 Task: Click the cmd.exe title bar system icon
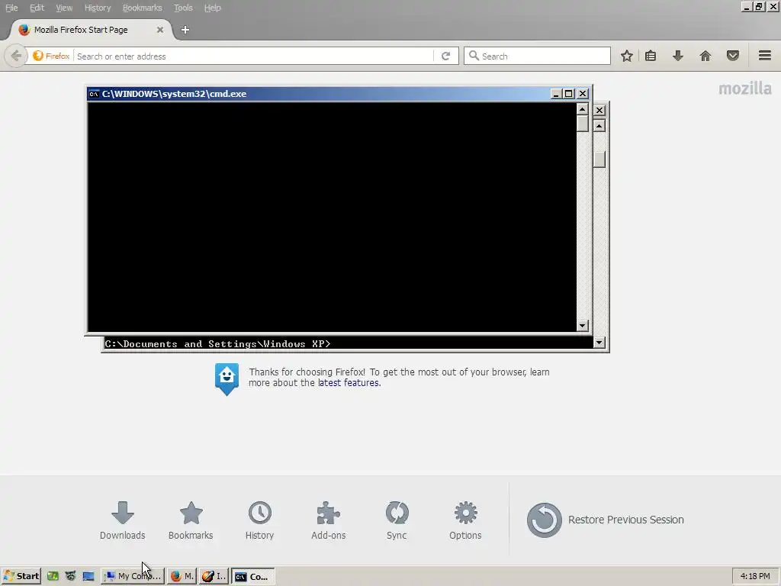point(94,94)
